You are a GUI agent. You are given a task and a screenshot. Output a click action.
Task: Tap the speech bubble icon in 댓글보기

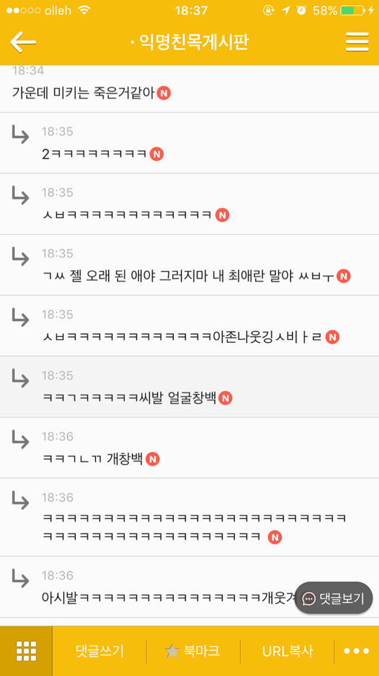[309, 598]
